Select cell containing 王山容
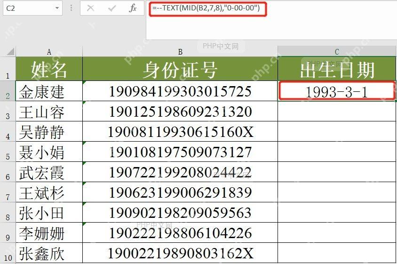397x264 pixels. point(49,111)
